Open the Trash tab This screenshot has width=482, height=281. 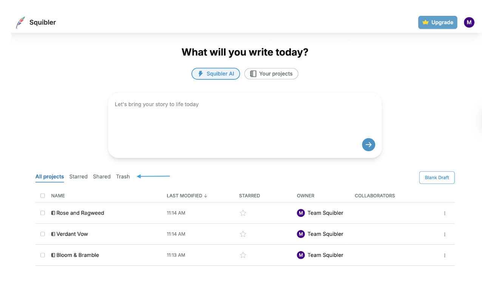click(123, 177)
